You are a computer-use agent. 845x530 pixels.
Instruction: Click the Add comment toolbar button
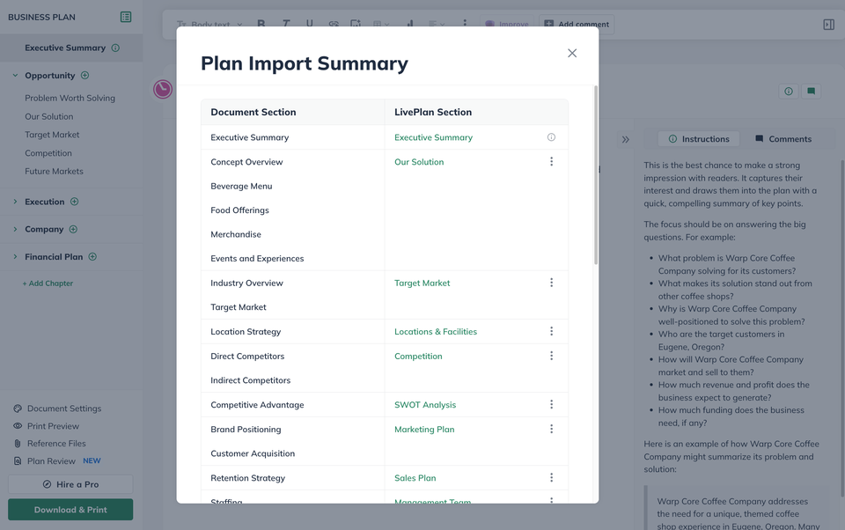(x=577, y=25)
